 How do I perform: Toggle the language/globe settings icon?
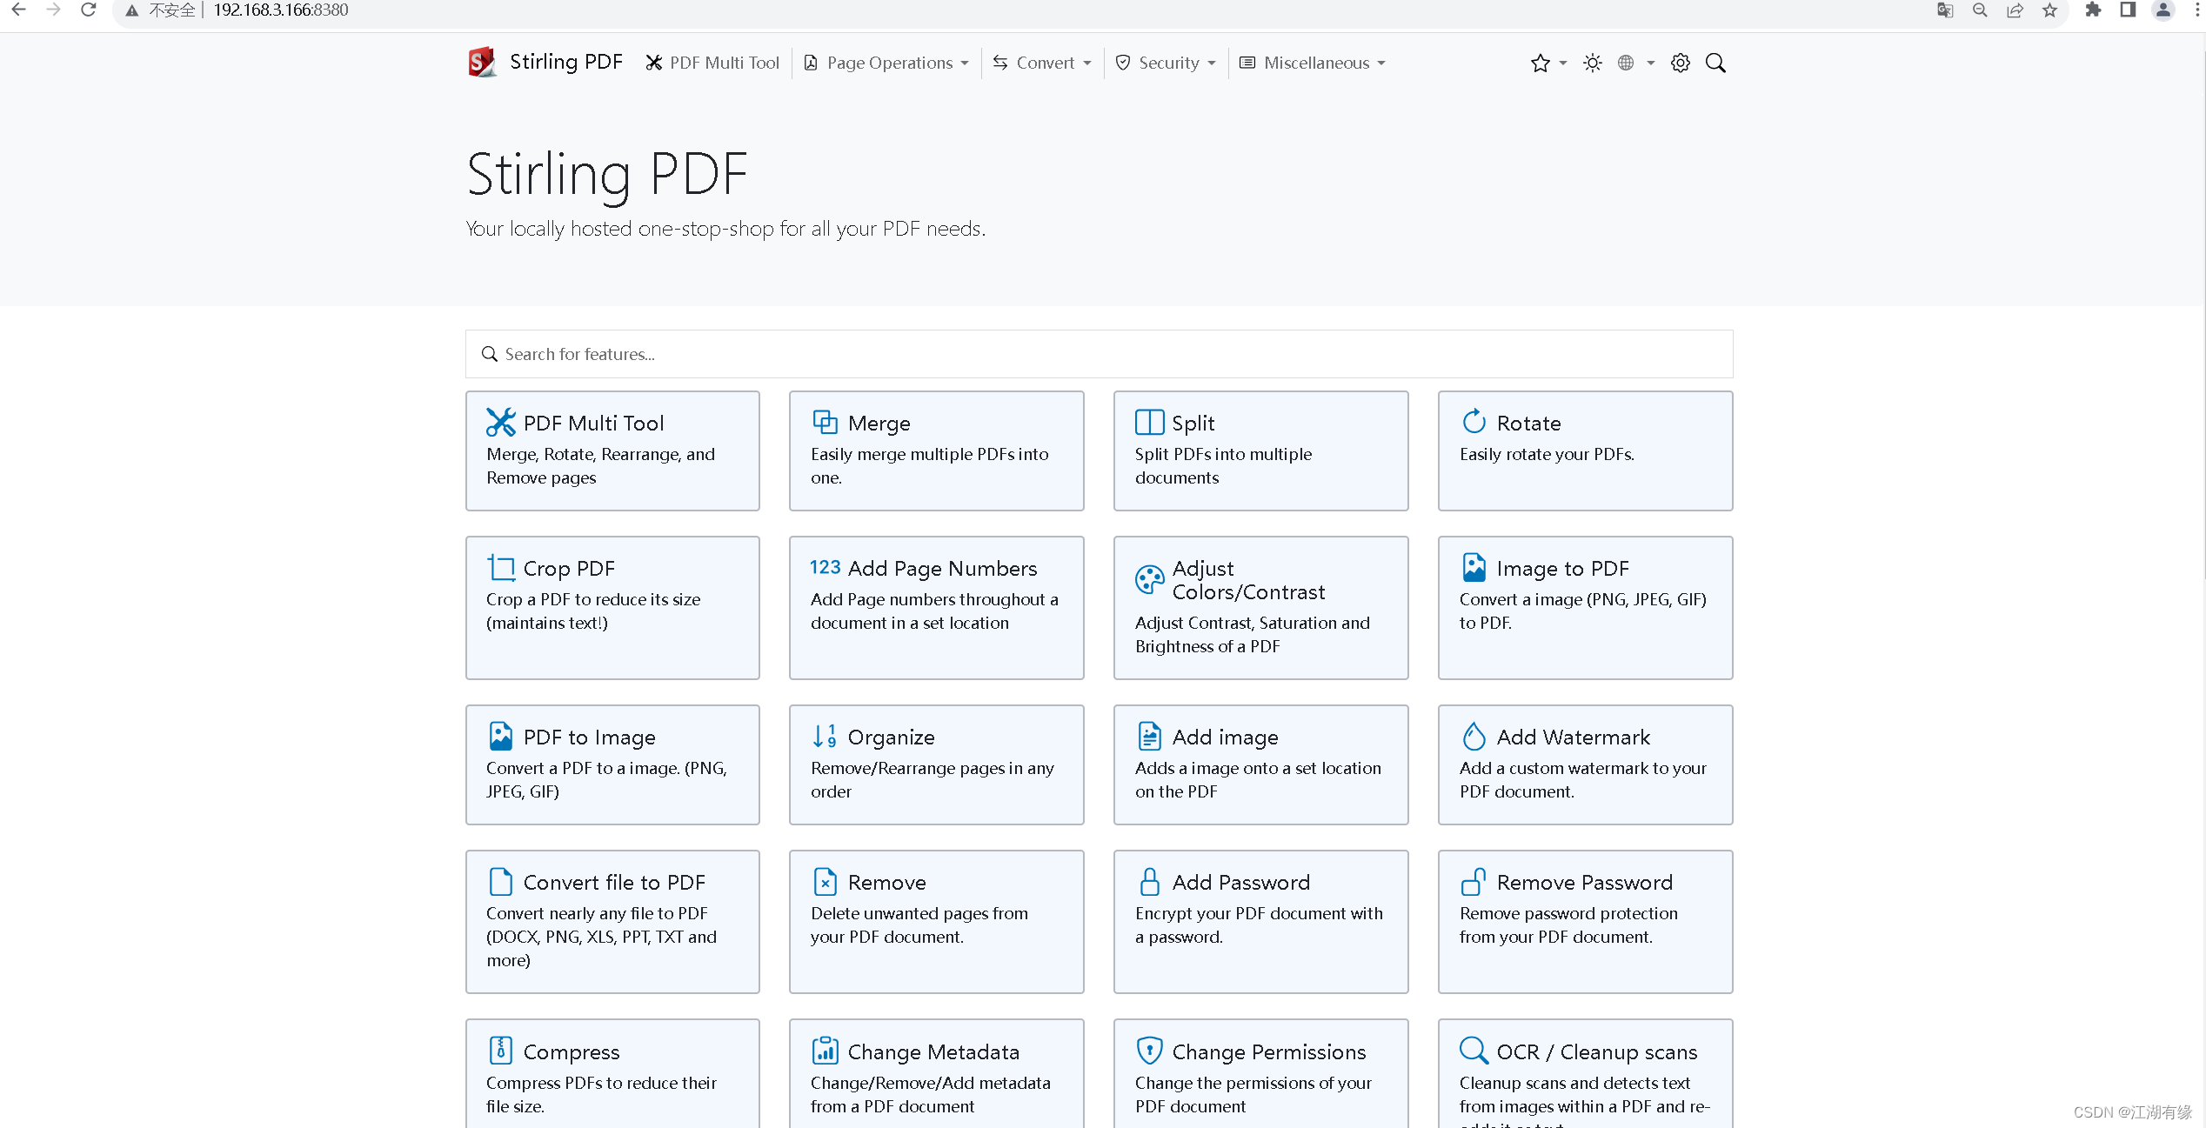pyautogui.click(x=1628, y=62)
